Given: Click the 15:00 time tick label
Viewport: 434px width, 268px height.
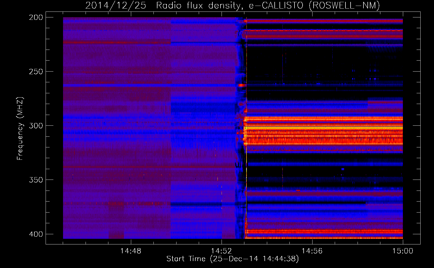Looking at the screenshot, I should click(x=403, y=251).
